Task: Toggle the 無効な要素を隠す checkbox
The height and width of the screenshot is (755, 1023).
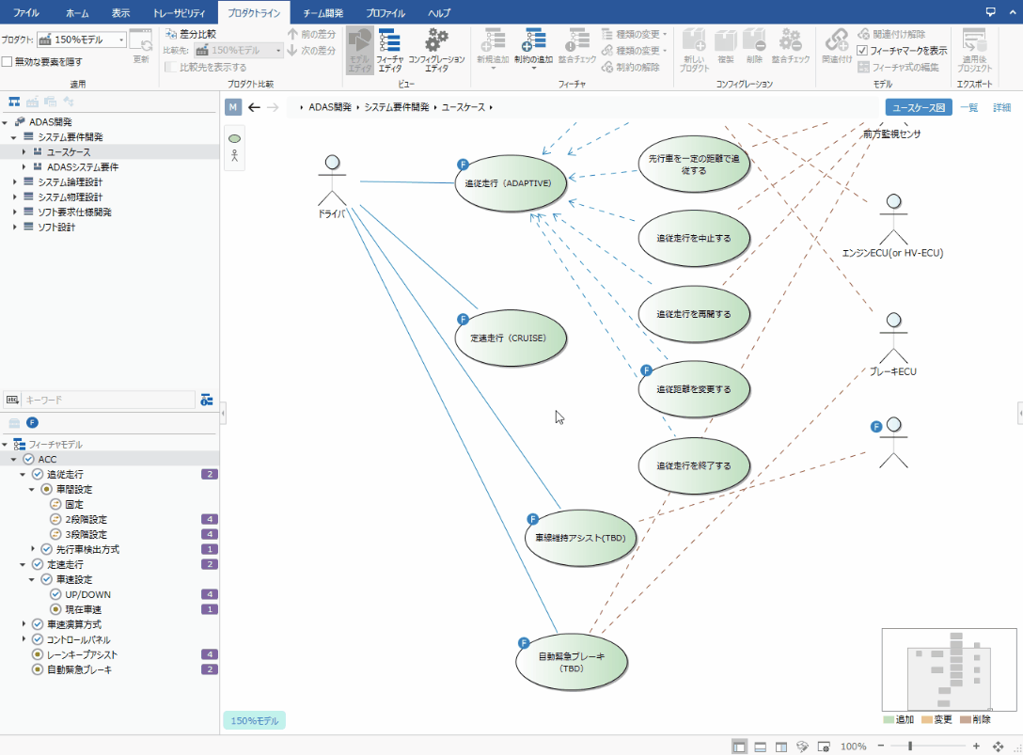Action: tap(8, 62)
